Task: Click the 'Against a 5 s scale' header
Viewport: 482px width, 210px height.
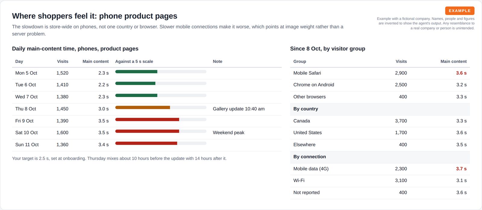Action: pyautogui.click(x=134, y=61)
